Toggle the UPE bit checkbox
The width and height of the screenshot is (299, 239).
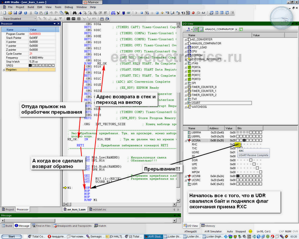[x=254, y=164]
